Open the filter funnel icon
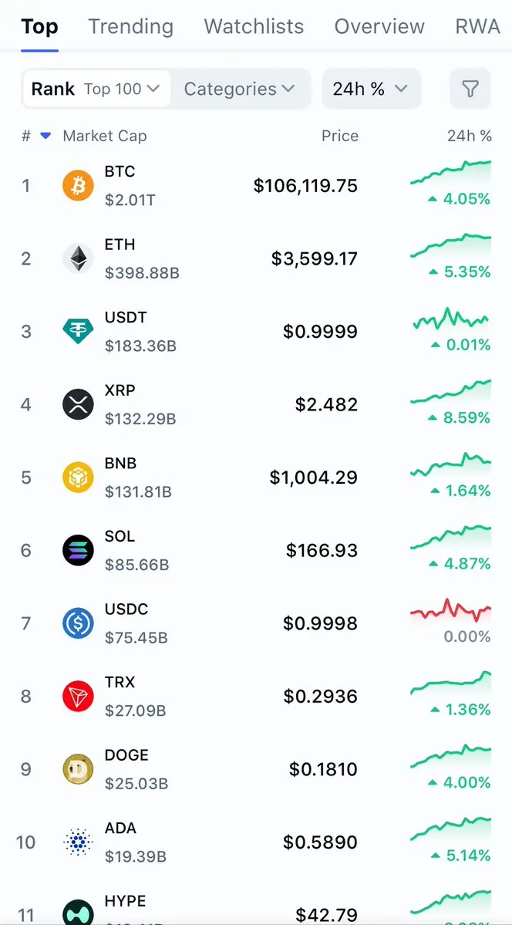This screenshot has width=512, height=925. 470,89
